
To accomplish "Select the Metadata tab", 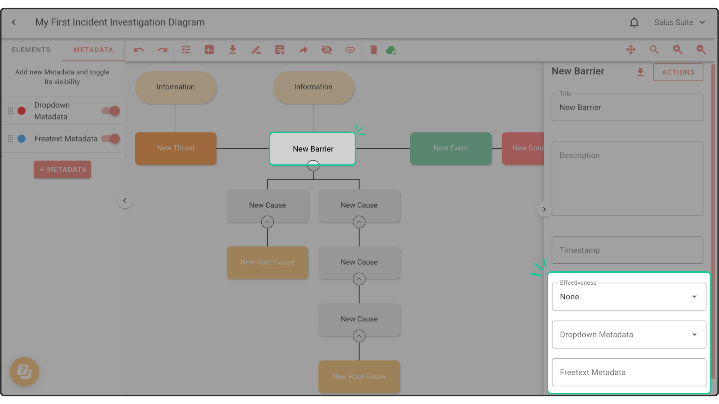I will coord(93,50).
